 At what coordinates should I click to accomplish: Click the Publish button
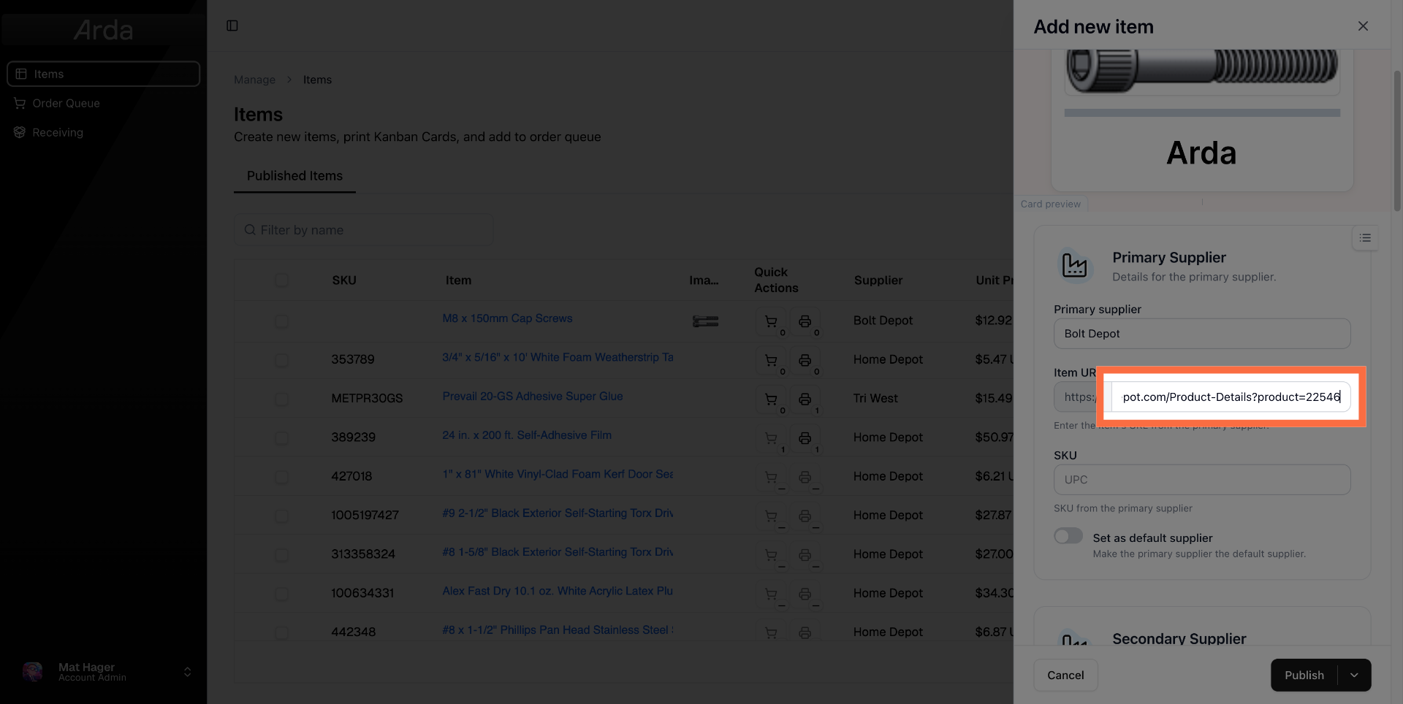point(1304,676)
